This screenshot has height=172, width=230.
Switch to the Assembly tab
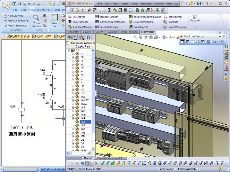click(73, 32)
